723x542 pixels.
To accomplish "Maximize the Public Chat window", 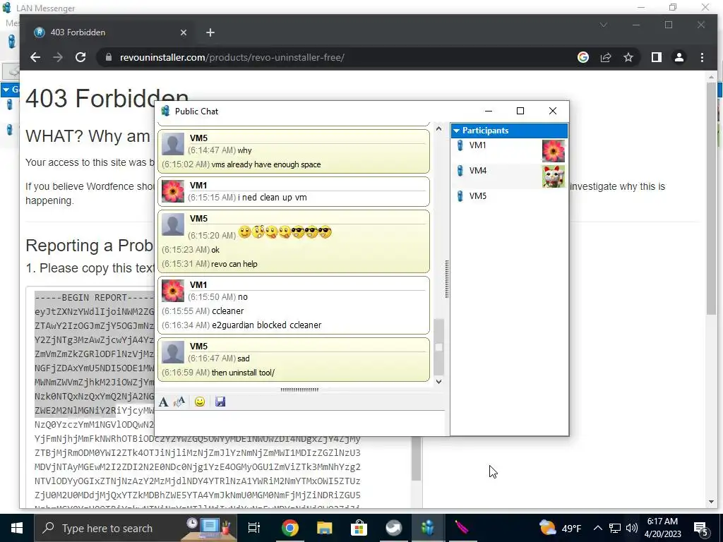I will click(520, 111).
